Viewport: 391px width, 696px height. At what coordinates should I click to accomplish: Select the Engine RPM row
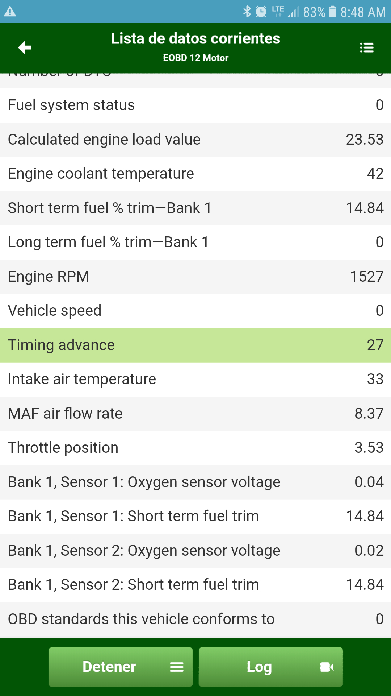(195, 277)
